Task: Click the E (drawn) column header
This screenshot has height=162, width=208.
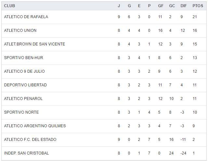Action: (139, 6)
